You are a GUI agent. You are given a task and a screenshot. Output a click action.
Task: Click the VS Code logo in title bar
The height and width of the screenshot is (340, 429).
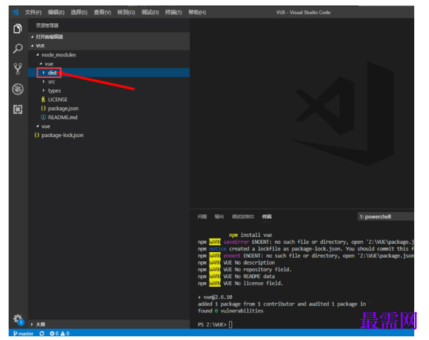coord(15,12)
